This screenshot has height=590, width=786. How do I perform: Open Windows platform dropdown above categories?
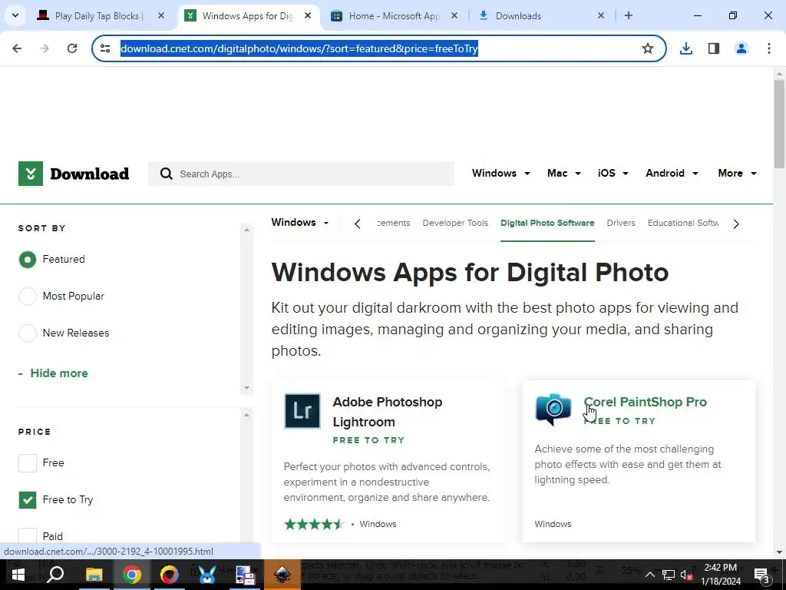pos(300,222)
